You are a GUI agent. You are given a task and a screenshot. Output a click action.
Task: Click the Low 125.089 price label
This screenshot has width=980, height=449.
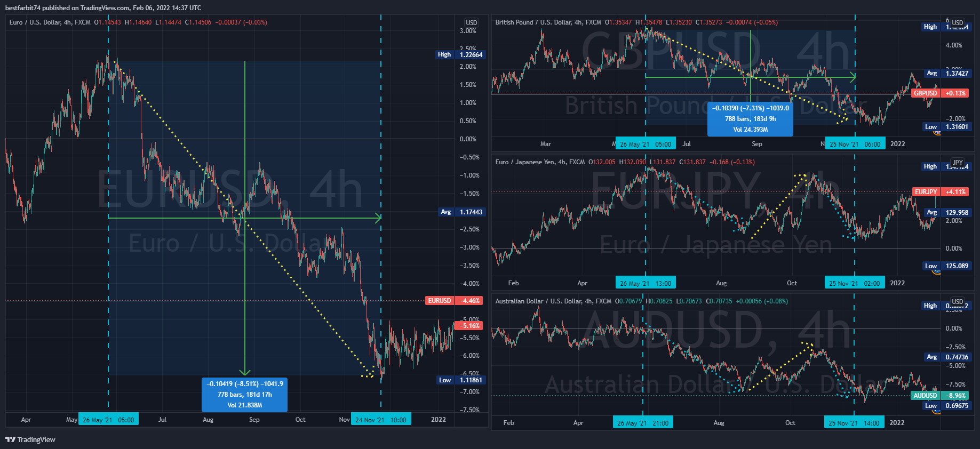pyautogui.click(x=947, y=266)
